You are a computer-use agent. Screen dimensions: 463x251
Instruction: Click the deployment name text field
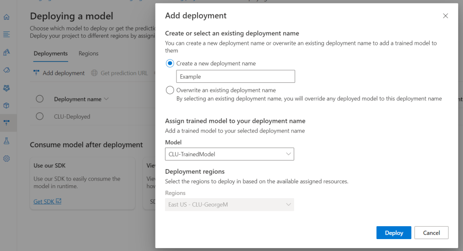pos(236,77)
